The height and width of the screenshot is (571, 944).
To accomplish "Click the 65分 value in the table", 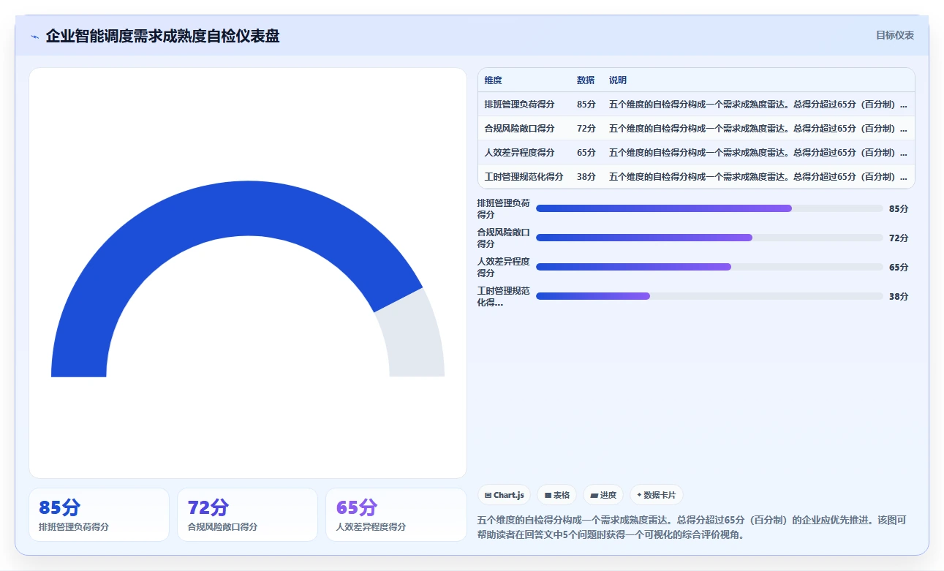I will coord(586,153).
